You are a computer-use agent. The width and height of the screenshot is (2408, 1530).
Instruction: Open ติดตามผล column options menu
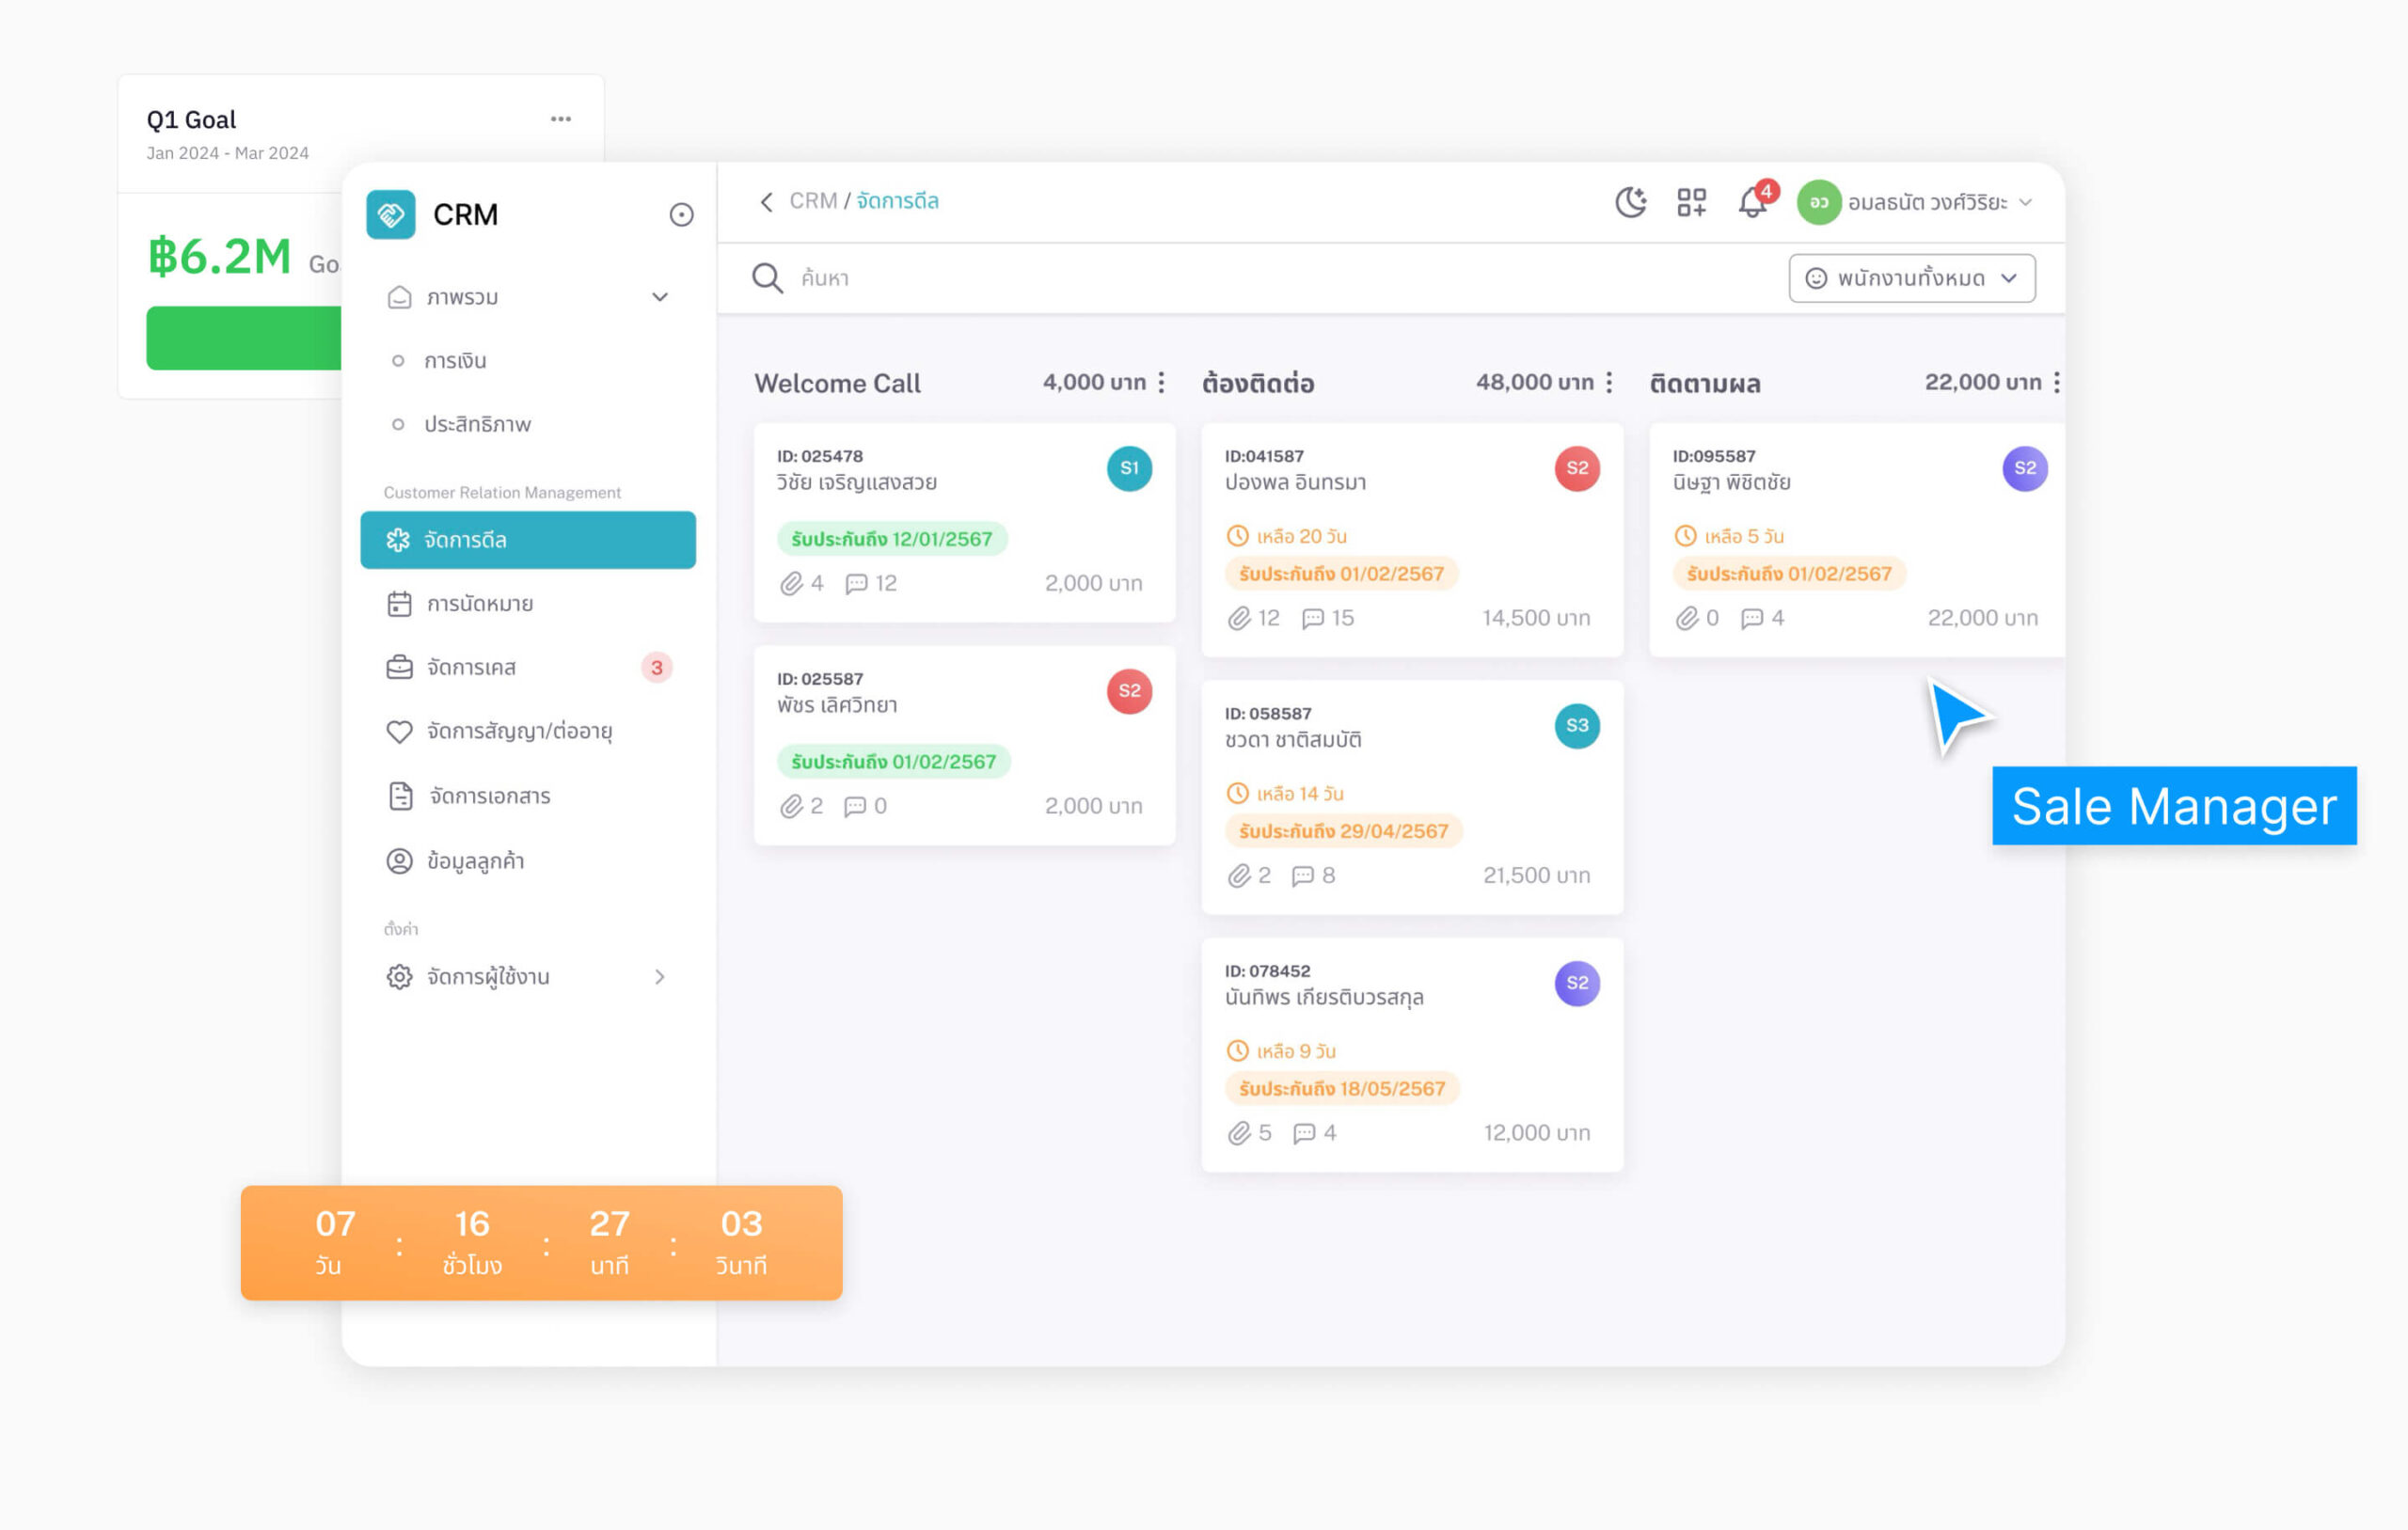click(x=2056, y=382)
